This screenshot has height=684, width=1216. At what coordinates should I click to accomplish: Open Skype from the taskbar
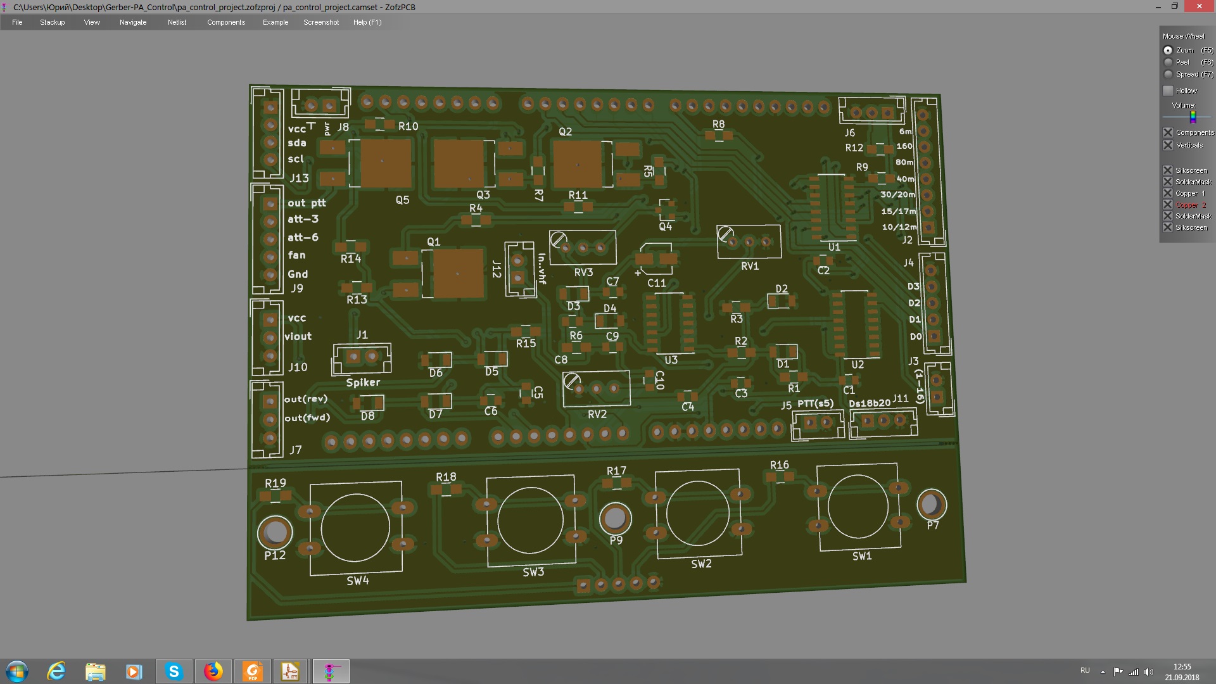click(174, 671)
